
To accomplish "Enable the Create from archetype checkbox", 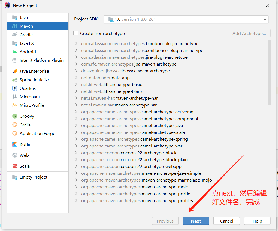I will 75,33.
